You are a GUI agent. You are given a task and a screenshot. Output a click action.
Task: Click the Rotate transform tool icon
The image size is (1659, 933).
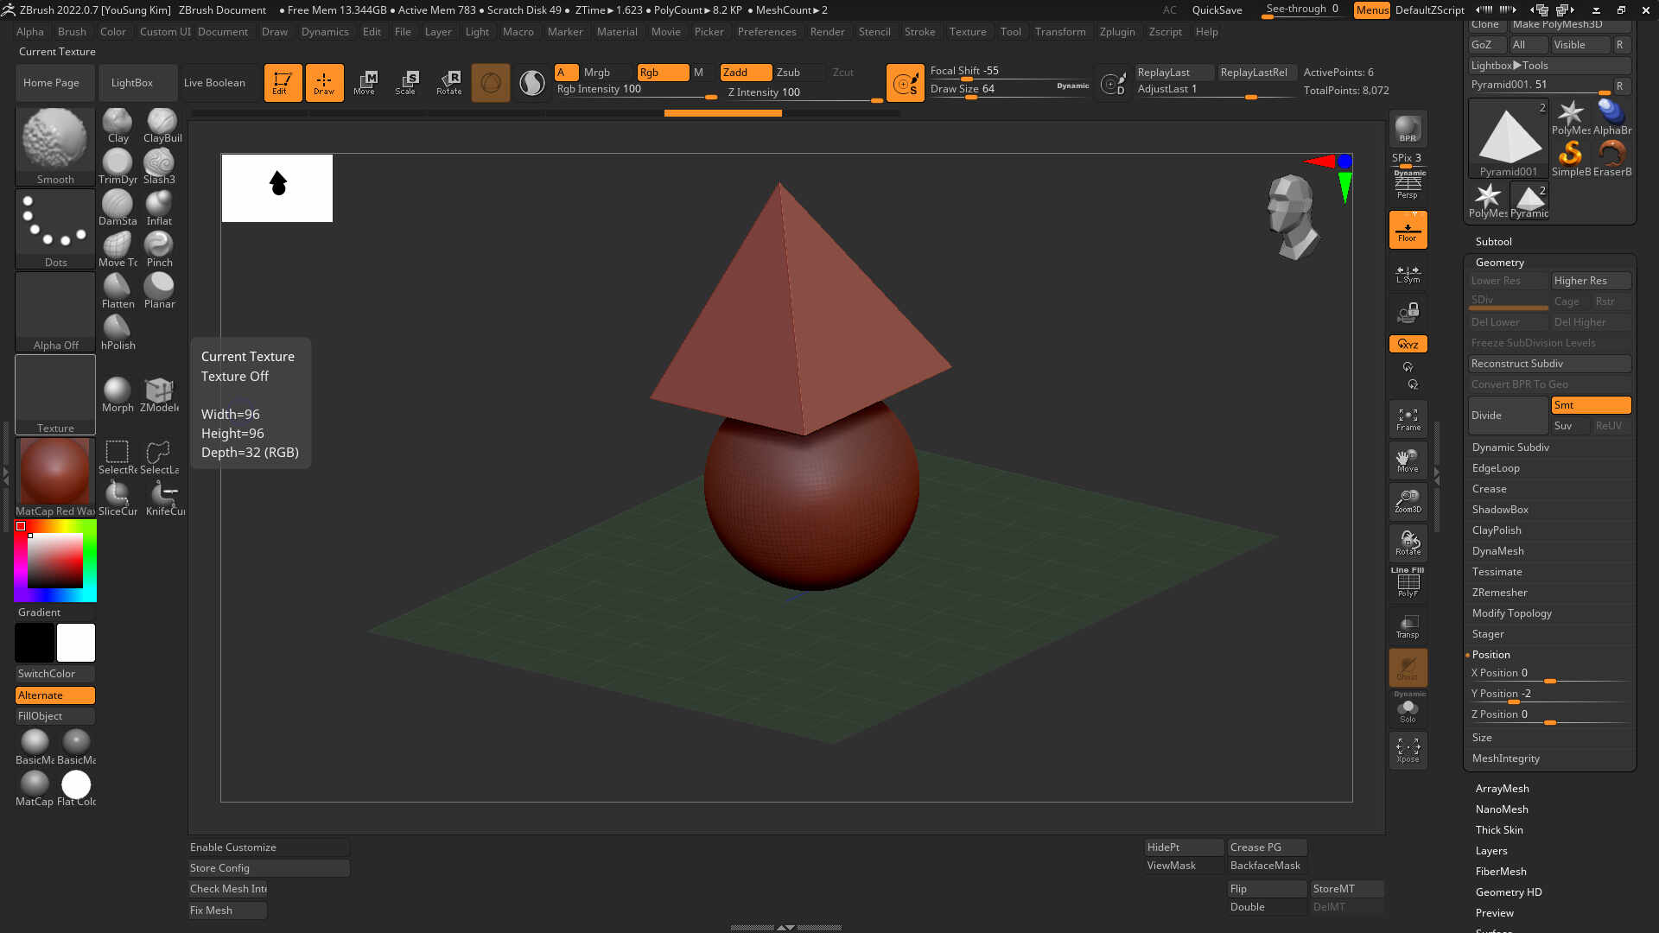[x=448, y=83]
